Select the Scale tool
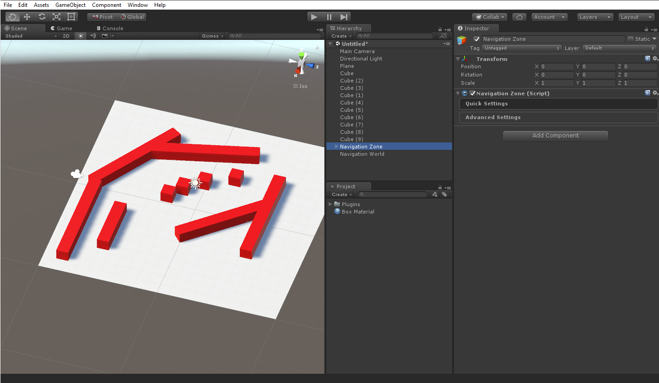The image size is (659, 383). pyautogui.click(x=56, y=17)
